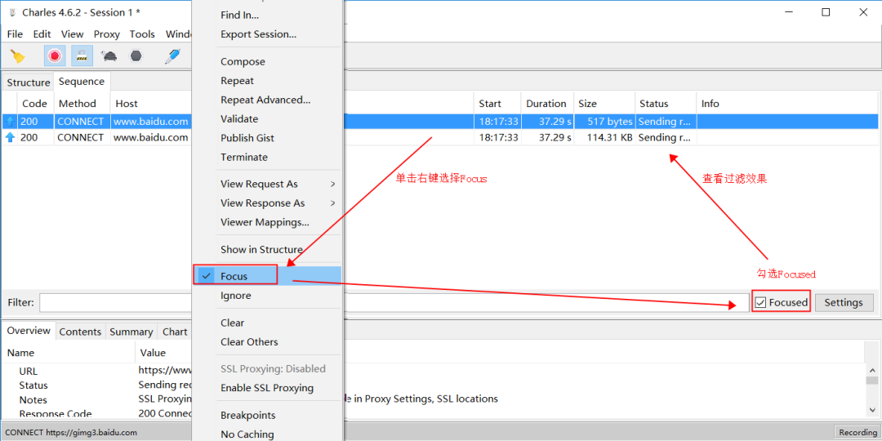
Task: Click the blue arrow icon on the 517 bytes row
Action: pyautogui.click(x=10, y=121)
